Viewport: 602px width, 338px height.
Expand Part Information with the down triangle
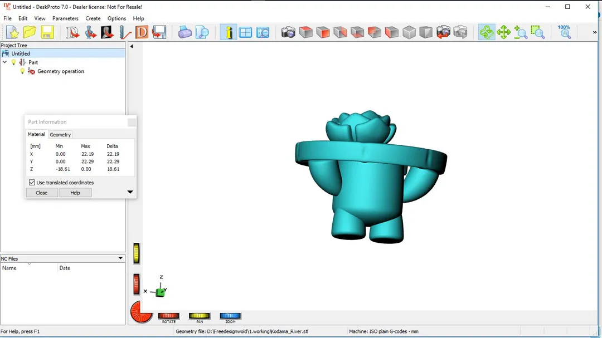(x=130, y=192)
